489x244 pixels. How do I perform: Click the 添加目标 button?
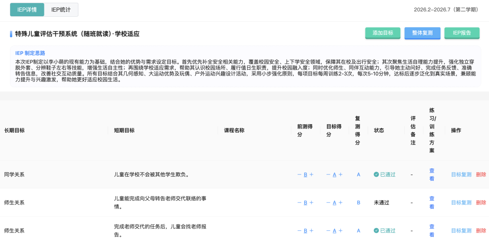click(383, 33)
